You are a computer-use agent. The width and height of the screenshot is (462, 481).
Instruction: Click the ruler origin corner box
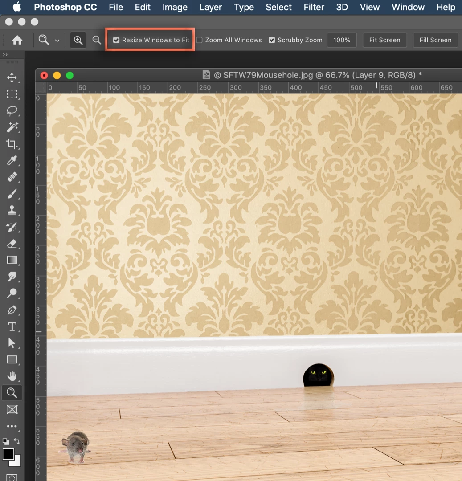tap(41, 87)
